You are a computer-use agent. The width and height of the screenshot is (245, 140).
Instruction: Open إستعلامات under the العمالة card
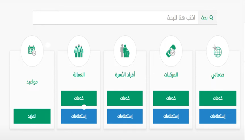click(79, 116)
